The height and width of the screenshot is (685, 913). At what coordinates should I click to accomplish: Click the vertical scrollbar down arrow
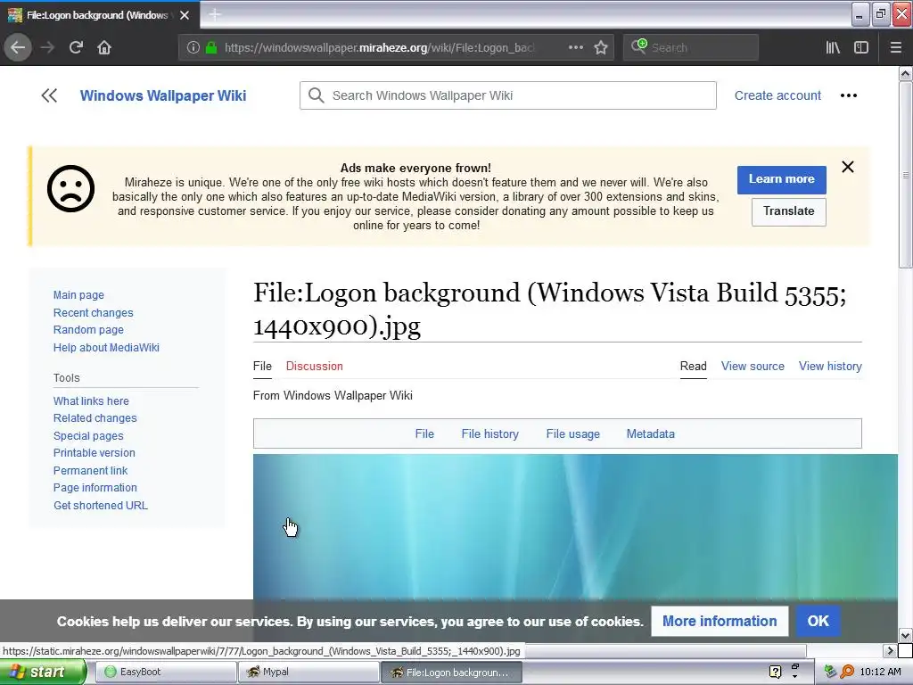(x=906, y=635)
